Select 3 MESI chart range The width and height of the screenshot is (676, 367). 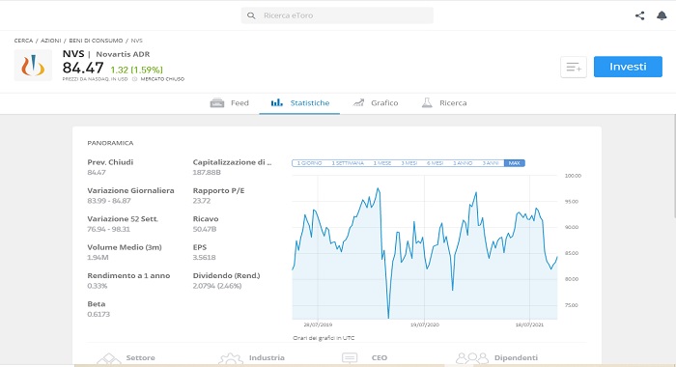(408, 163)
